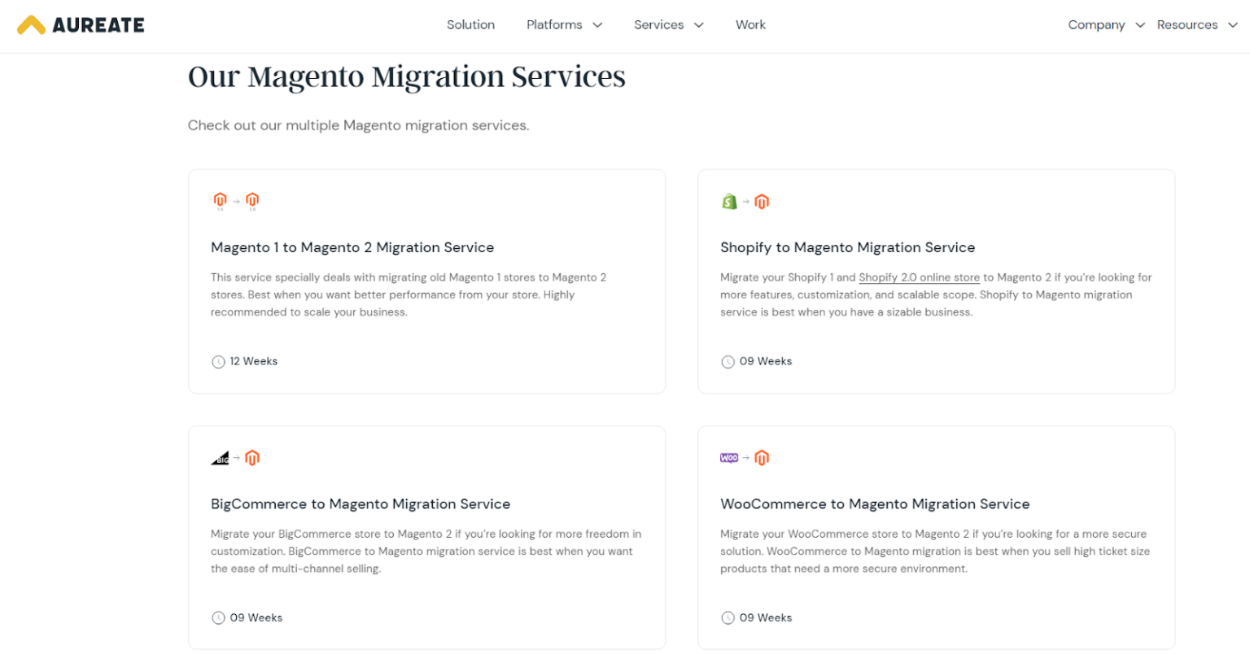Click the 12 Weeks duration text
The image size is (1250, 654).
(x=253, y=361)
